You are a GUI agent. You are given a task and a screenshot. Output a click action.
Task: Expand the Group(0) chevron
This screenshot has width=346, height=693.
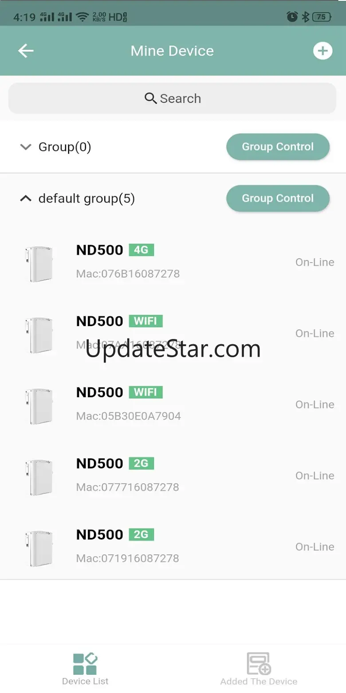click(x=26, y=147)
